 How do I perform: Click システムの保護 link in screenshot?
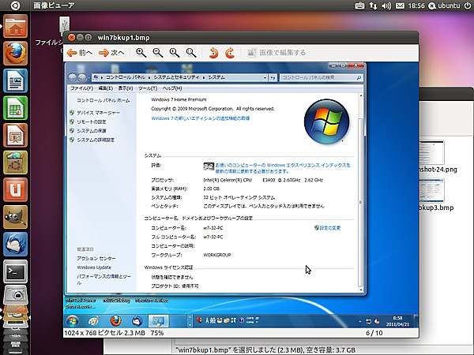tap(92, 131)
